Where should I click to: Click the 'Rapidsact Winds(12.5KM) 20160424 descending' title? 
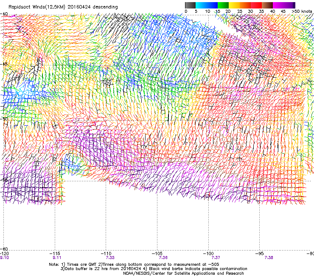pos(63,7)
